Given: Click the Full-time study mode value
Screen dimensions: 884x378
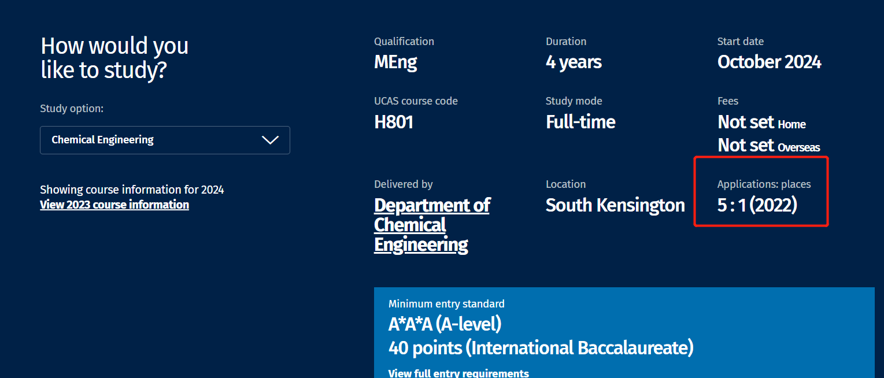Looking at the screenshot, I should [x=580, y=121].
